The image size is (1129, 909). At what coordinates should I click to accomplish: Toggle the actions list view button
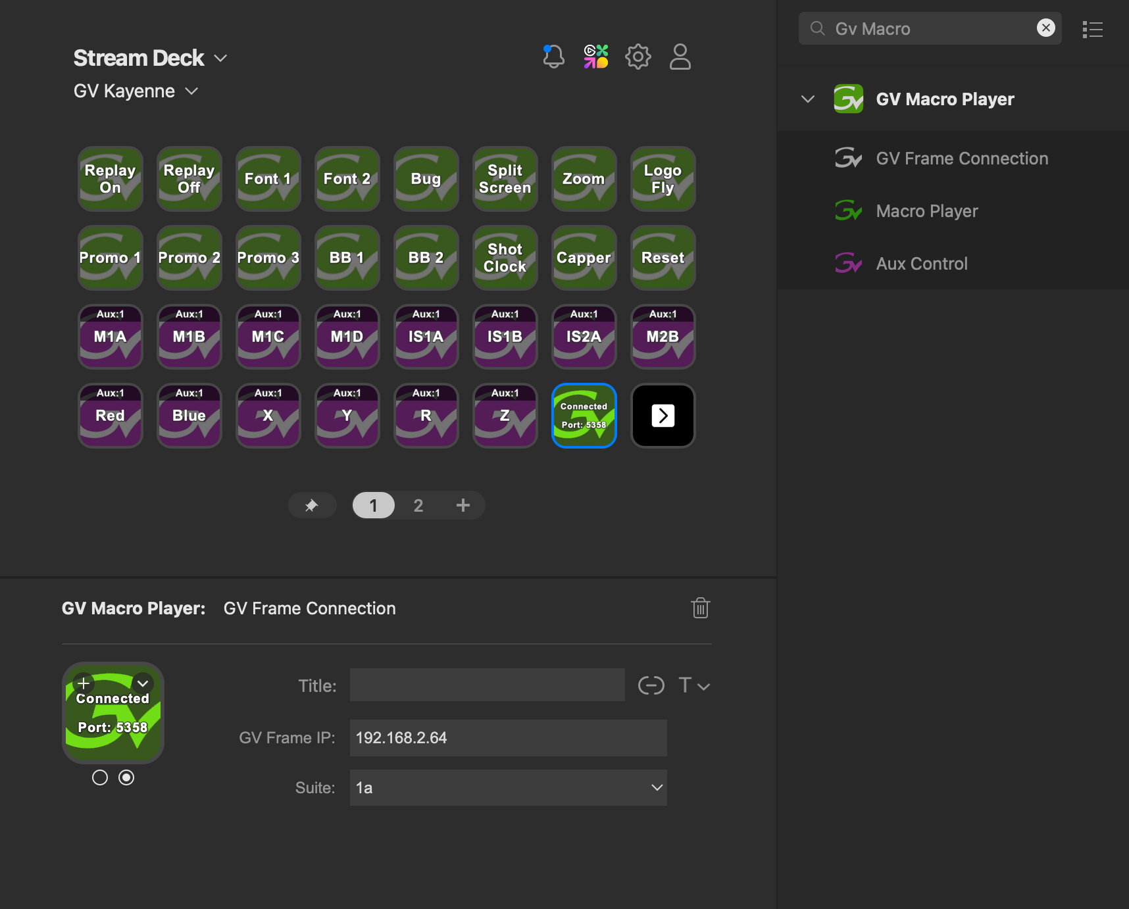click(1093, 30)
